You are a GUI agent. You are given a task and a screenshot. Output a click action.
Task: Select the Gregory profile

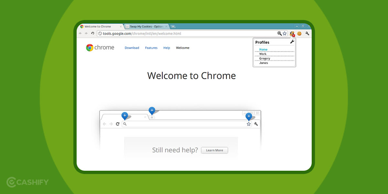point(264,58)
